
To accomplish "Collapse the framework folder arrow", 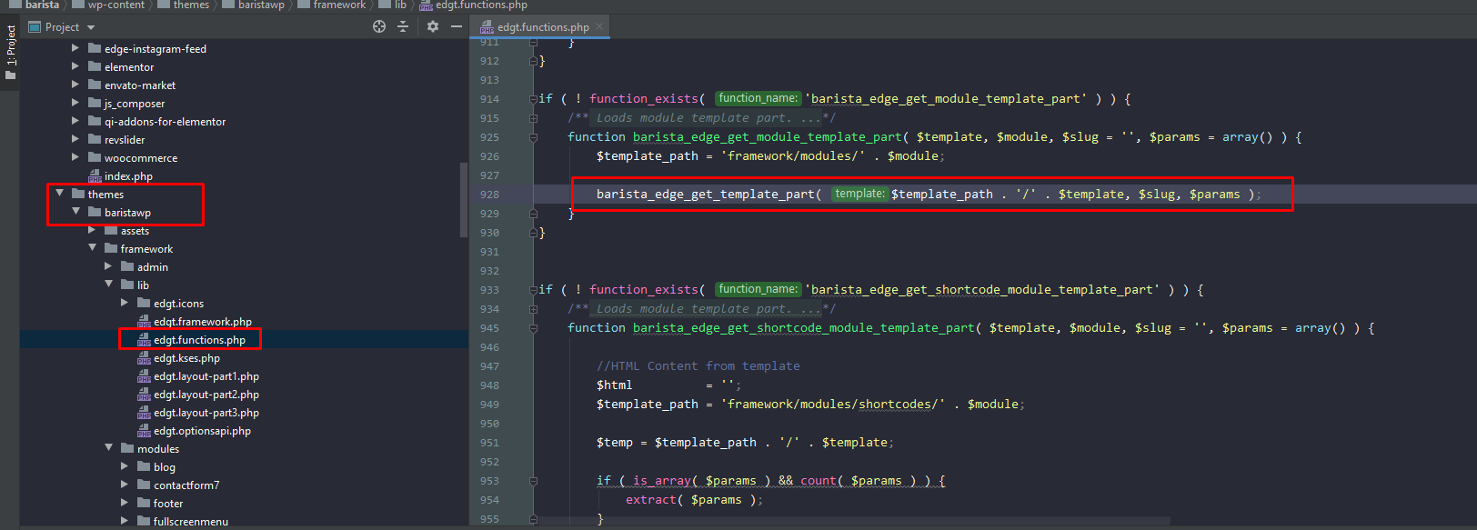I will pos(92,248).
